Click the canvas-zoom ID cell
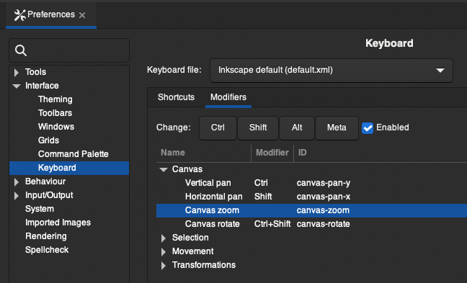 pos(323,210)
